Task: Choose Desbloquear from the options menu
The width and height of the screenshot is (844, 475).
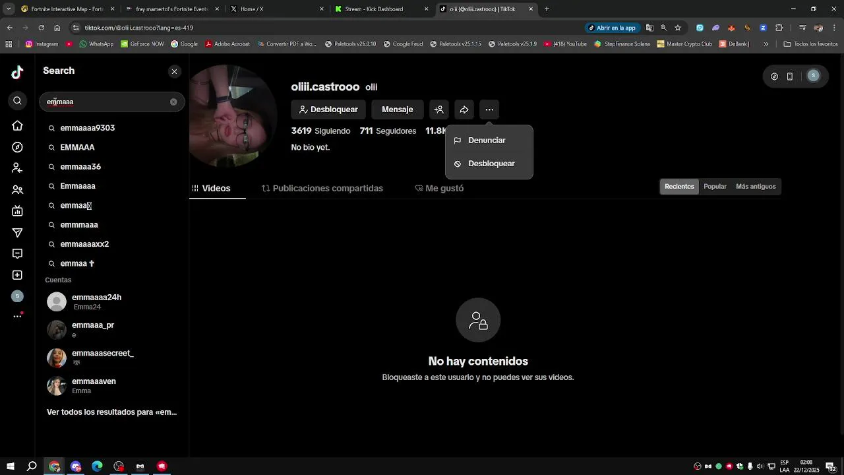Action: pyautogui.click(x=489, y=164)
